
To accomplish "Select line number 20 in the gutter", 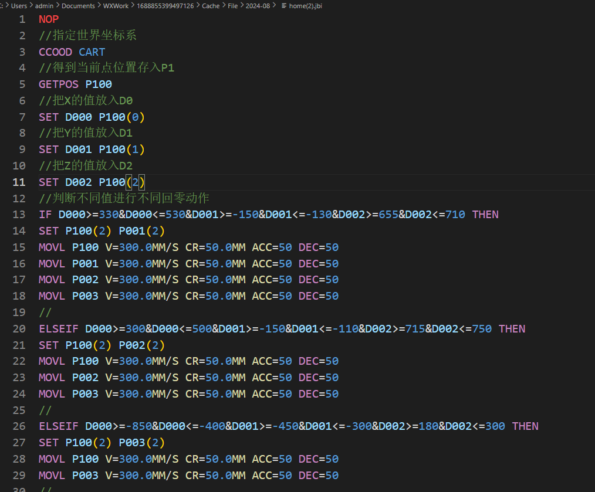I will point(19,328).
